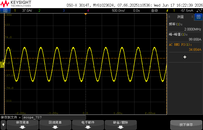Click the 148A vertical axis label

click(x=8, y=15)
